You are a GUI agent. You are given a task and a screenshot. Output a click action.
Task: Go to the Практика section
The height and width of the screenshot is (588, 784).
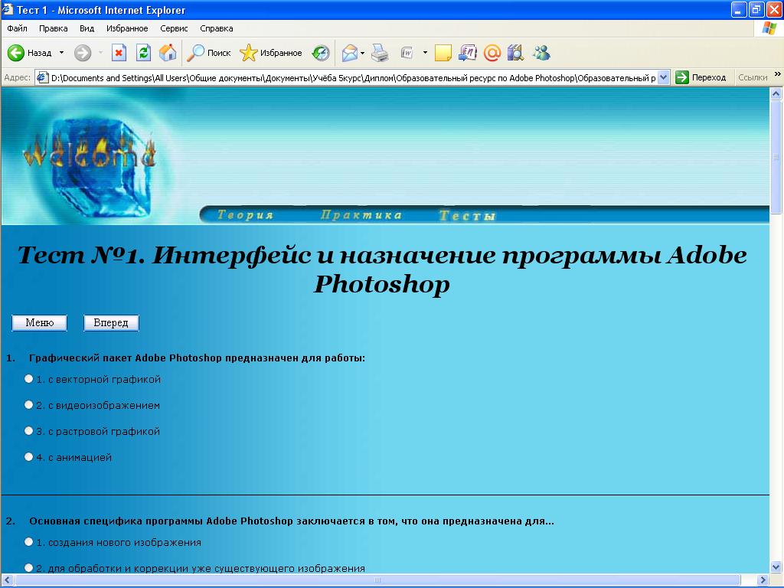click(361, 215)
